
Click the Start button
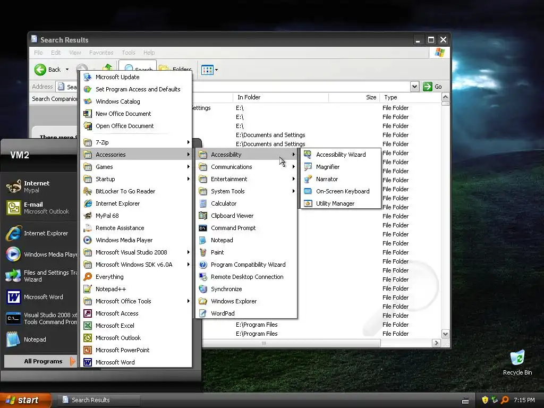pyautogui.click(x=25, y=400)
